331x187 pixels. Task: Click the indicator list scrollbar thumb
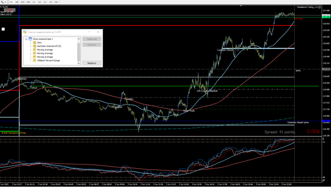79,52
